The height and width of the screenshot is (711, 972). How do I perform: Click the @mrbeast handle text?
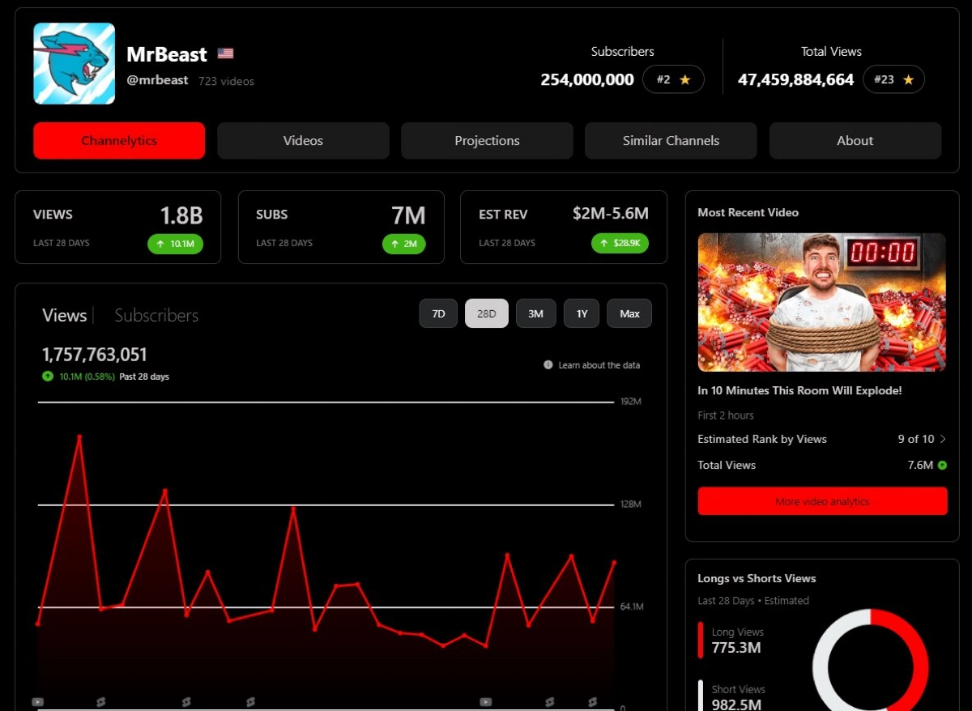coord(157,80)
